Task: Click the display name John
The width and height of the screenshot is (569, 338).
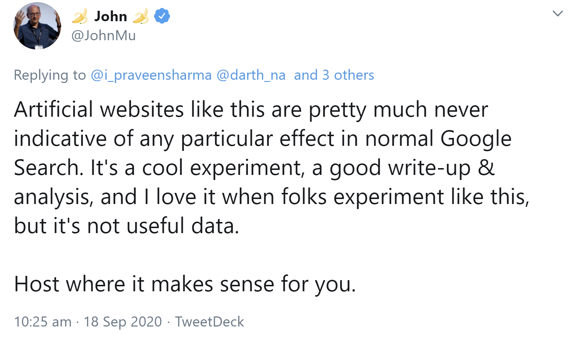Action: (110, 16)
